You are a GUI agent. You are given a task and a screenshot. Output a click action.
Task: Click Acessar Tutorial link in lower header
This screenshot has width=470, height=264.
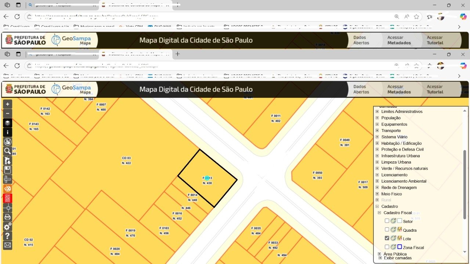(435, 89)
